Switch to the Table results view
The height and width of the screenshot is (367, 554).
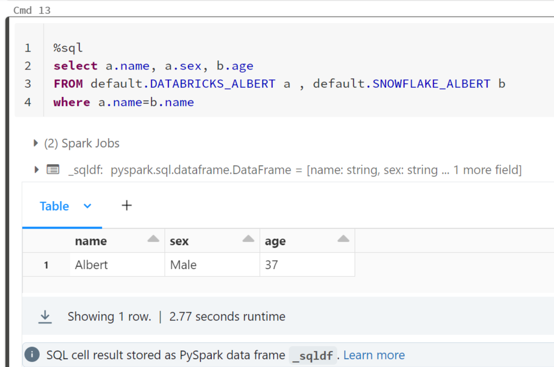point(54,206)
